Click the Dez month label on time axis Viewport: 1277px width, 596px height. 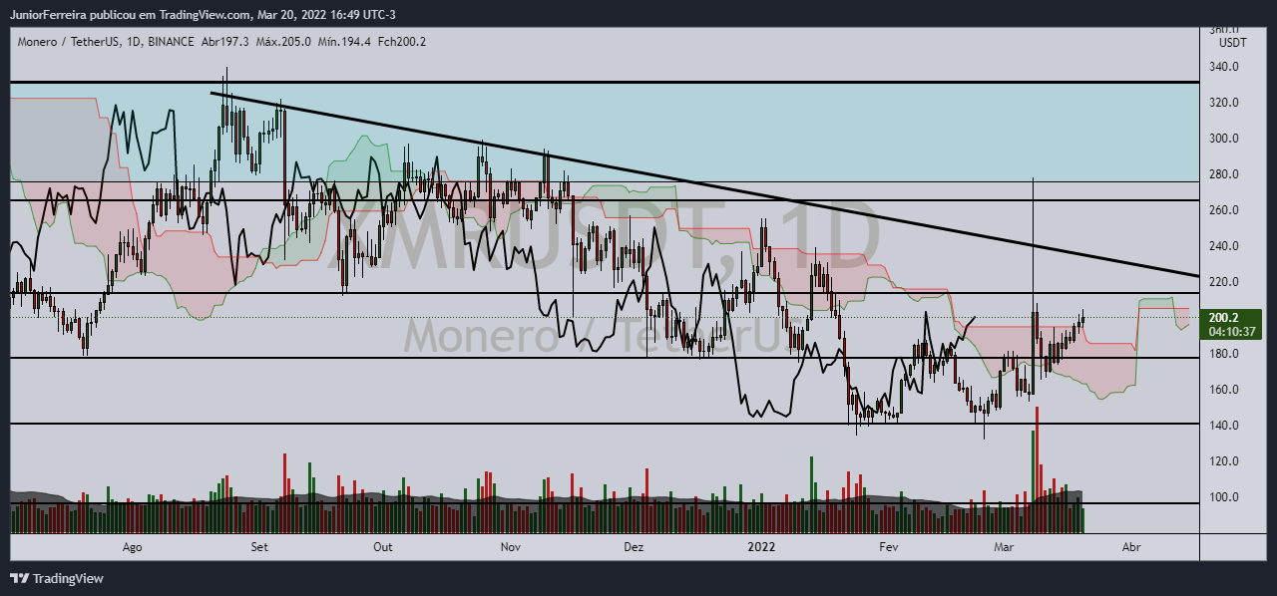pyautogui.click(x=634, y=547)
